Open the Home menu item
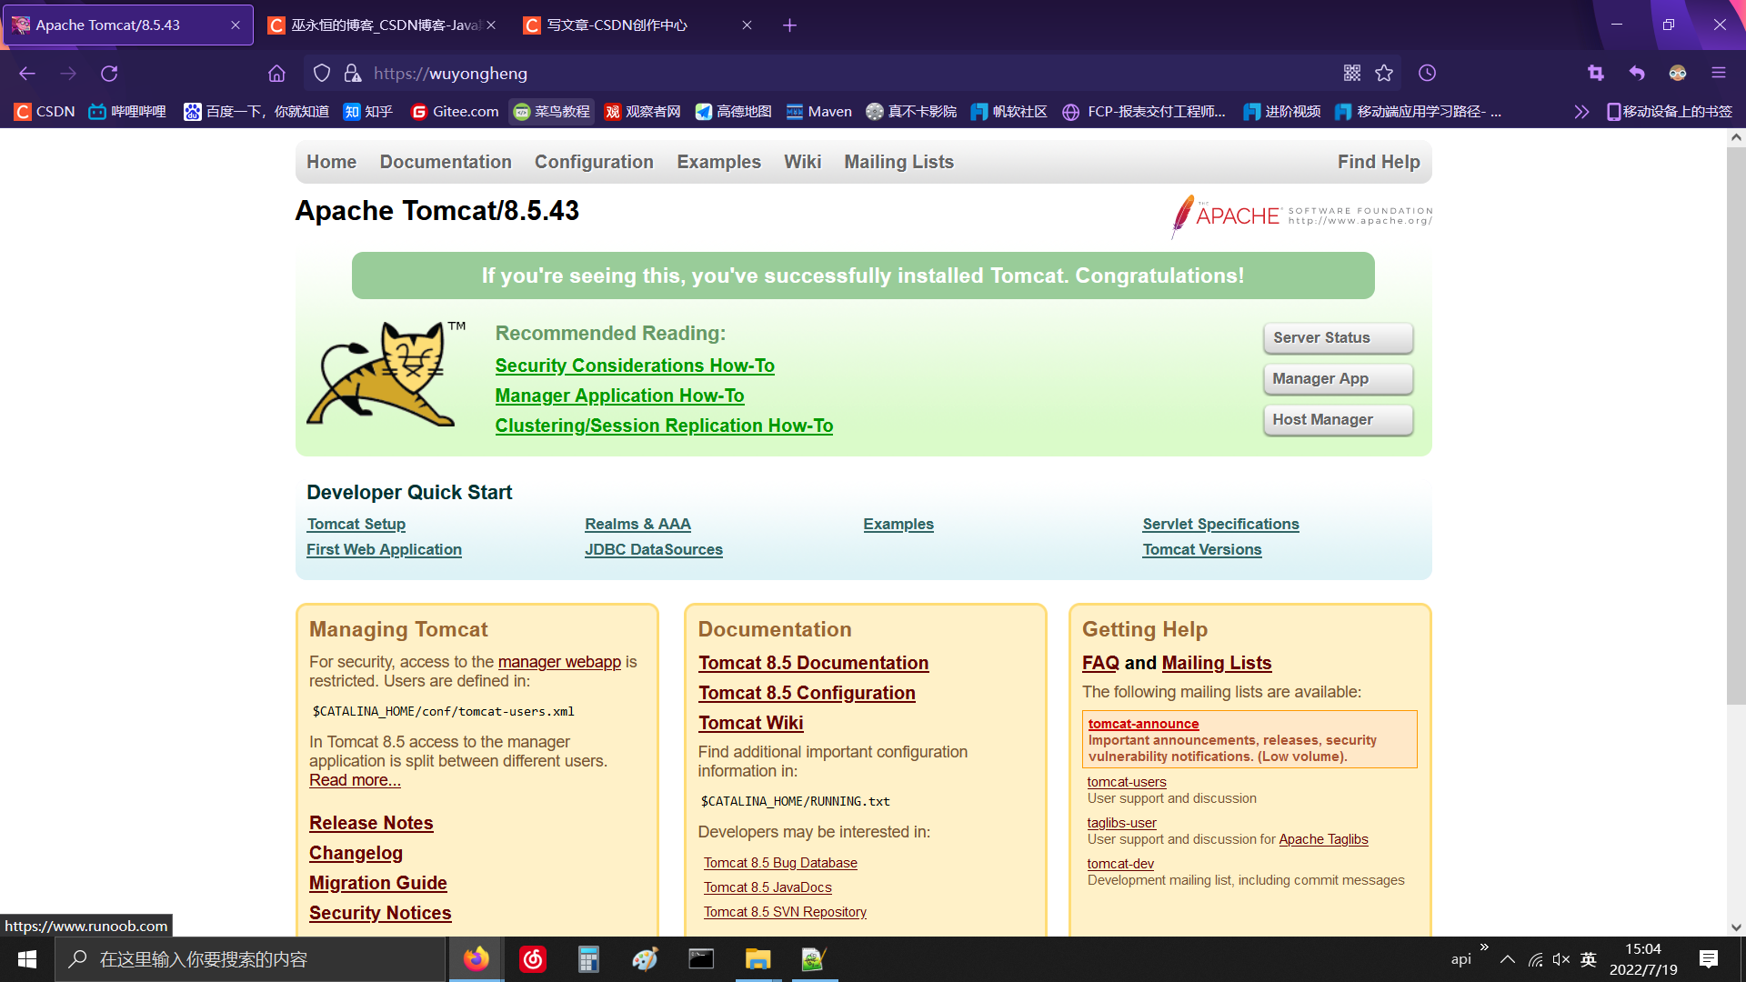This screenshot has width=1746, height=982. coord(331,162)
